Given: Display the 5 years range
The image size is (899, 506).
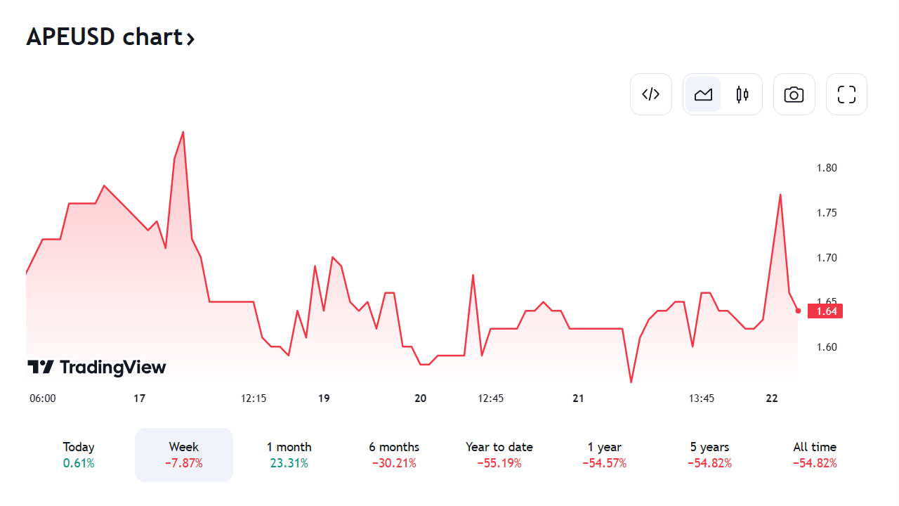Looking at the screenshot, I should [x=709, y=455].
